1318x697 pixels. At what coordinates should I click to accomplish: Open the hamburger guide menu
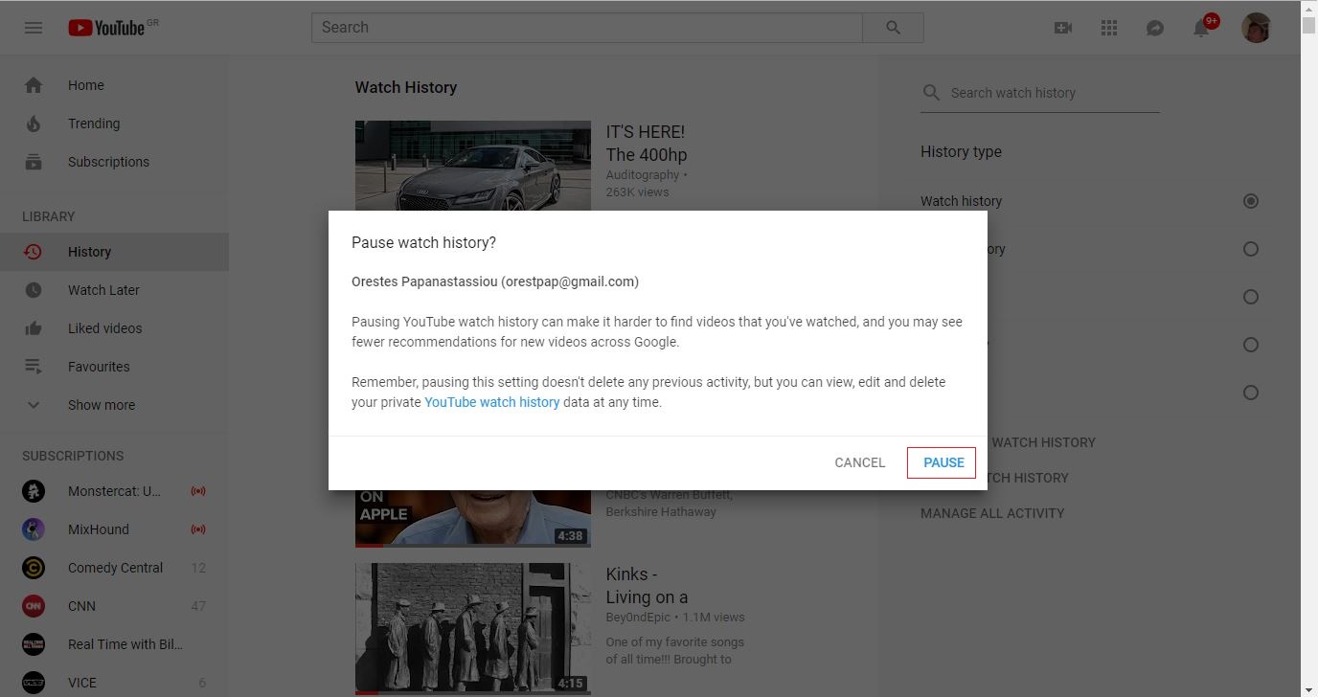click(x=34, y=28)
